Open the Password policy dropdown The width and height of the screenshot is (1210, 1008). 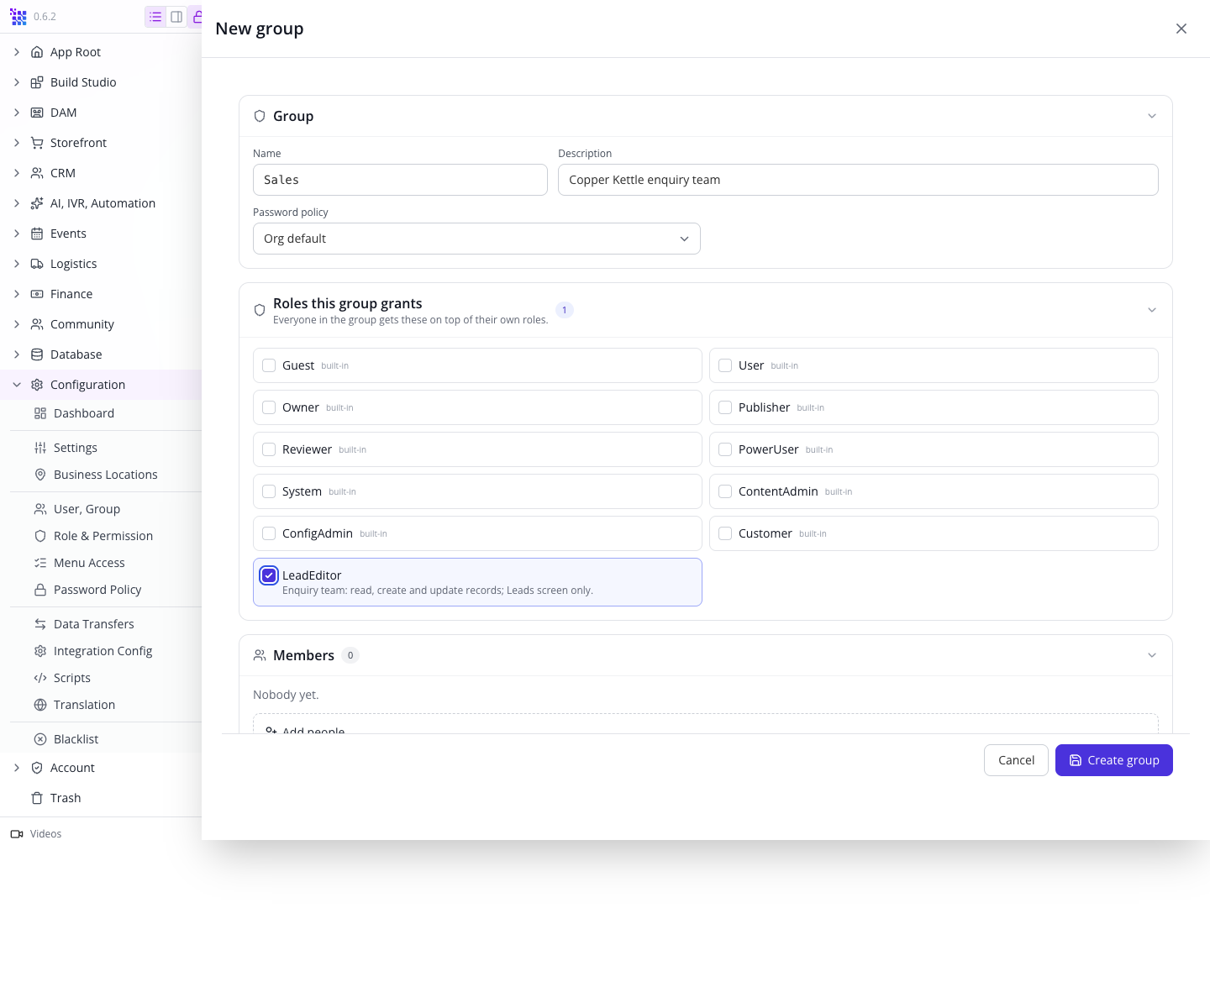click(476, 239)
